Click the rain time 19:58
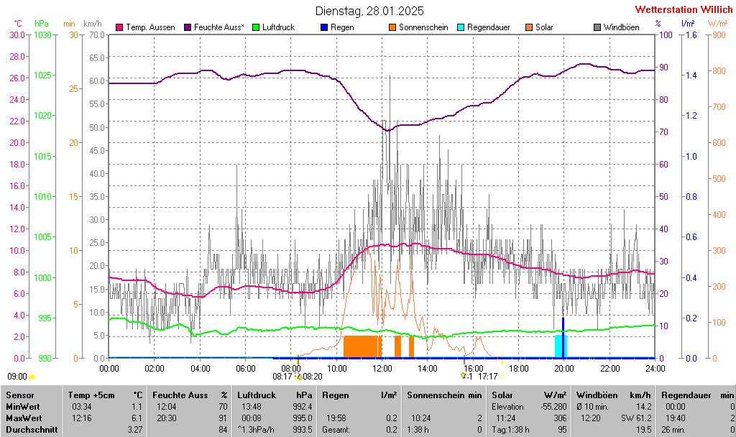The image size is (736, 437). [x=336, y=418]
